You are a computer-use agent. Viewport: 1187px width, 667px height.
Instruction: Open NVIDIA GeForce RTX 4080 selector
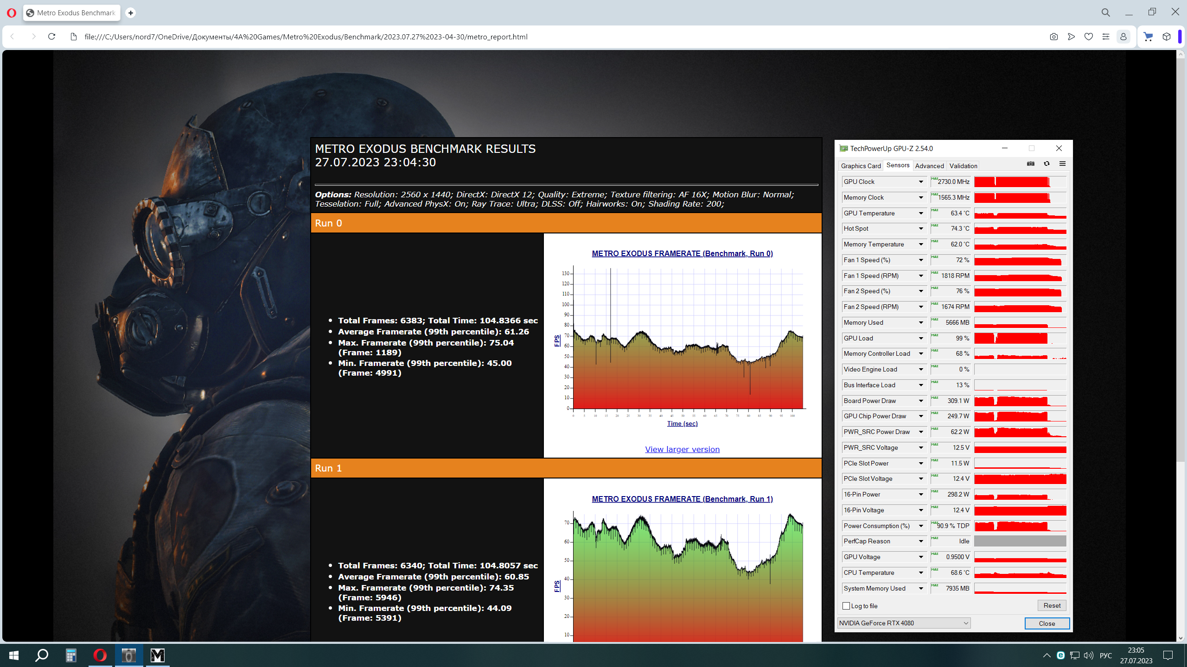[904, 623]
